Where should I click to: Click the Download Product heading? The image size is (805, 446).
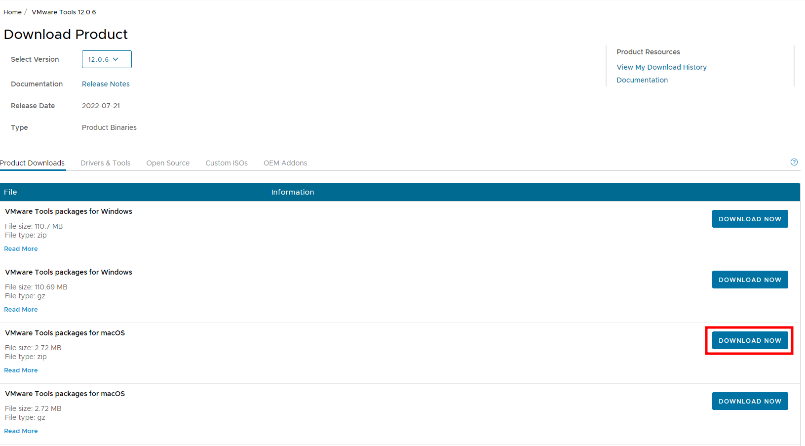point(66,34)
